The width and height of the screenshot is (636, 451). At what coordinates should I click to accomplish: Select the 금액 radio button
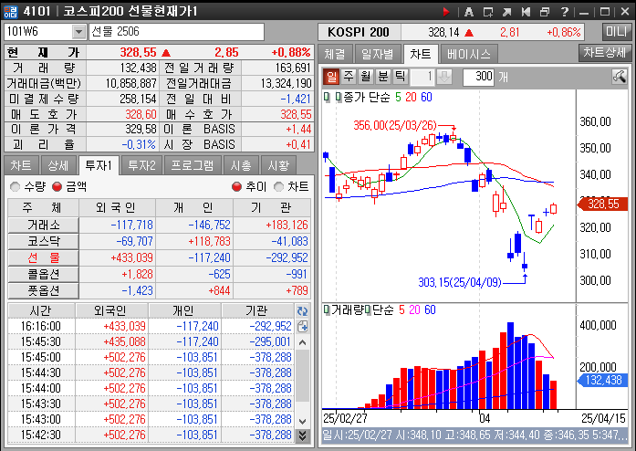pos(57,187)
